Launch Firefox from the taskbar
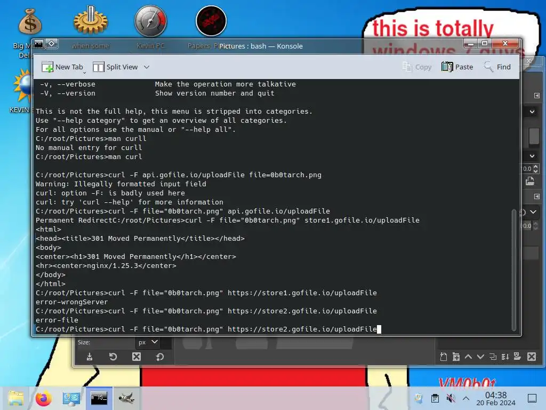 pyautogui.click(x=44, y=398)
